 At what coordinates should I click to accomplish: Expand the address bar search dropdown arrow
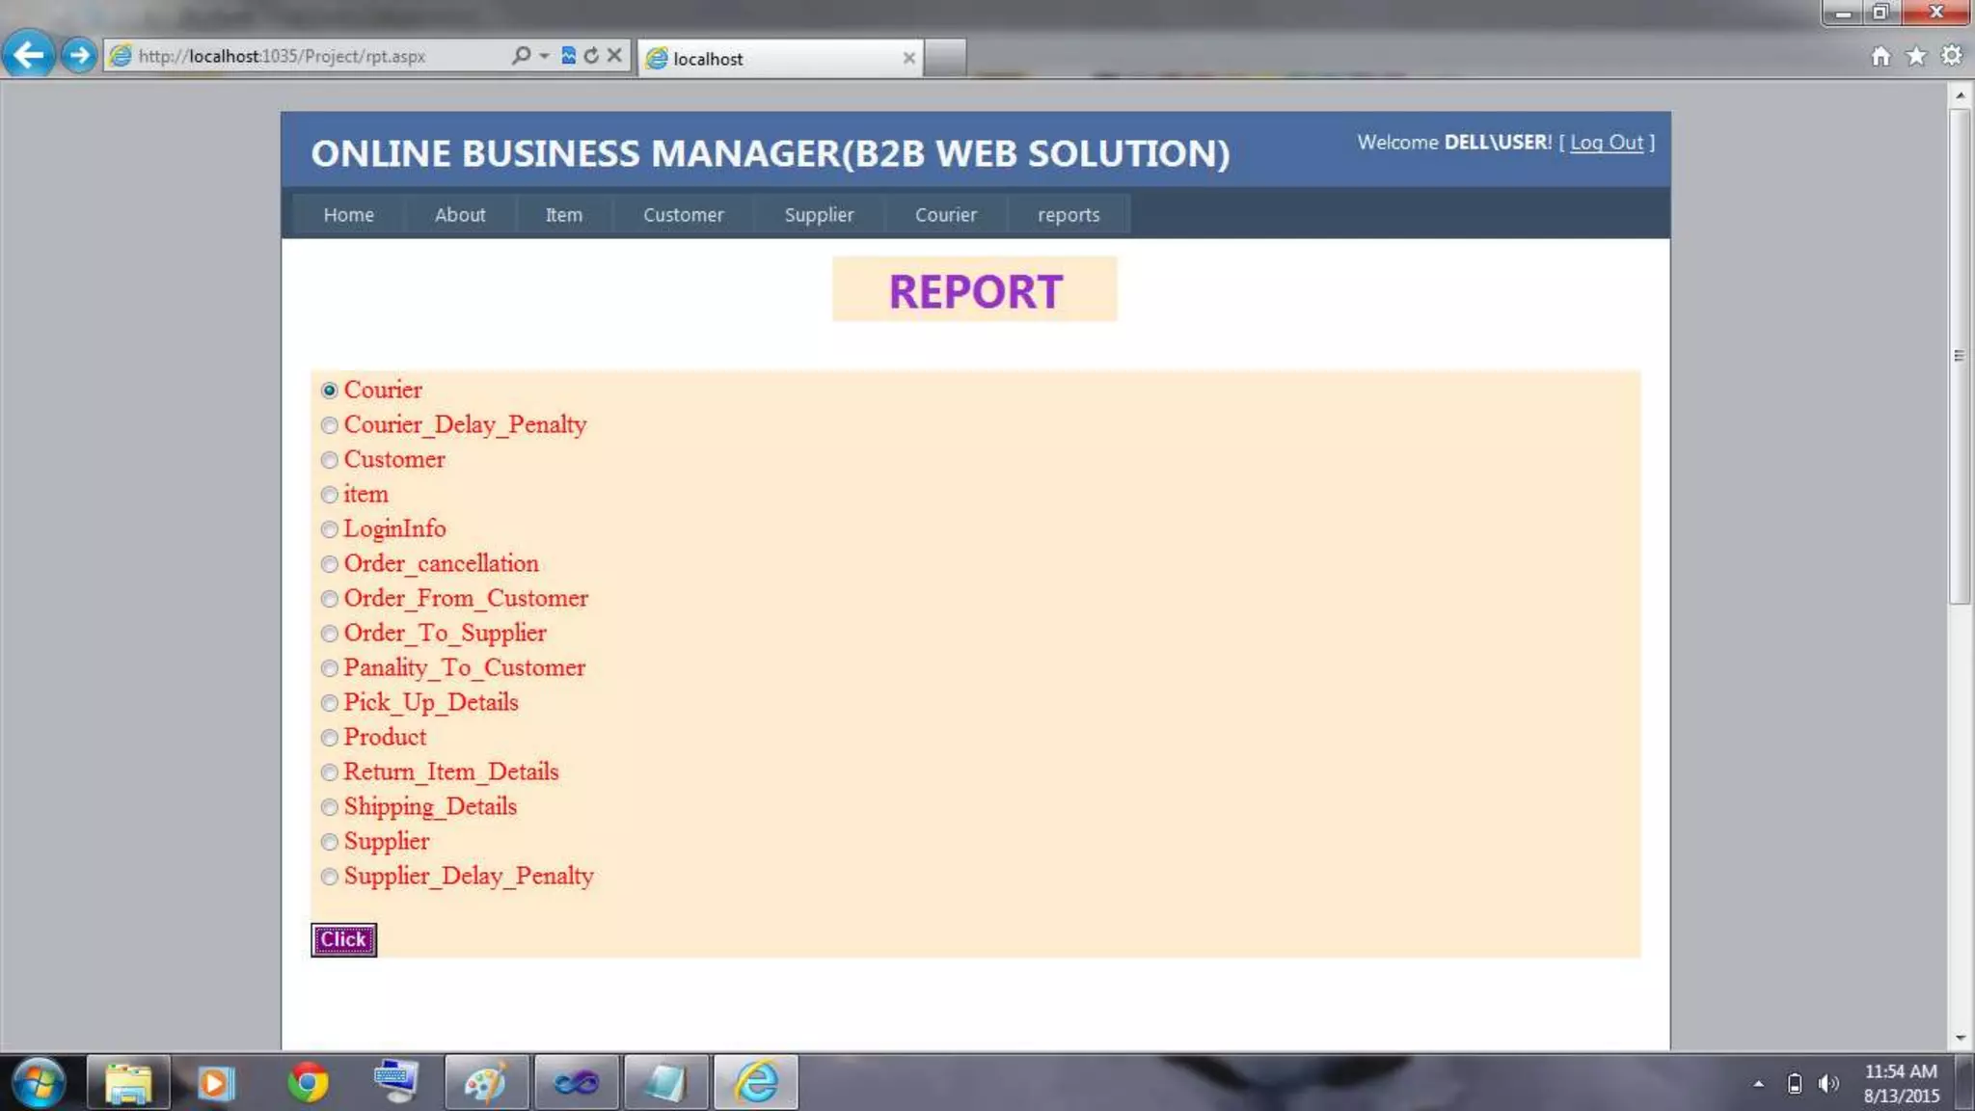pyautogui.click(x=544, y=56)
